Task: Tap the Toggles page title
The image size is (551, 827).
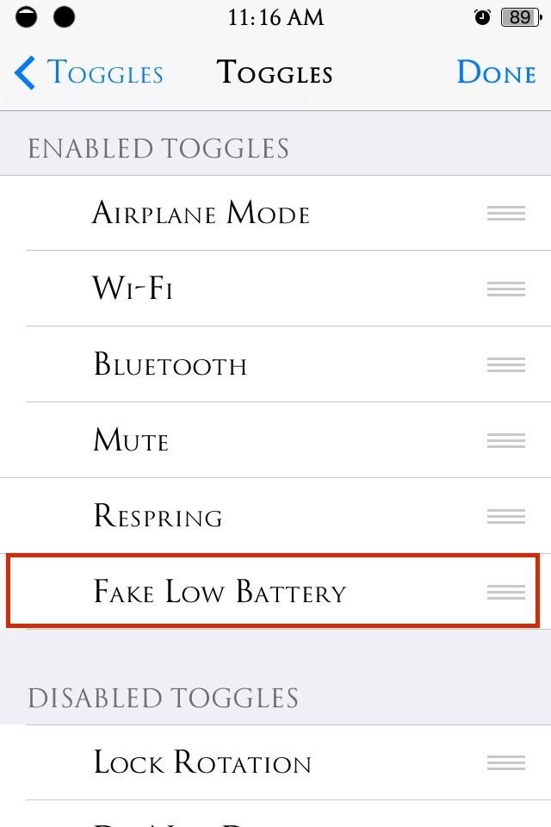Action: (x=275, y=73)
